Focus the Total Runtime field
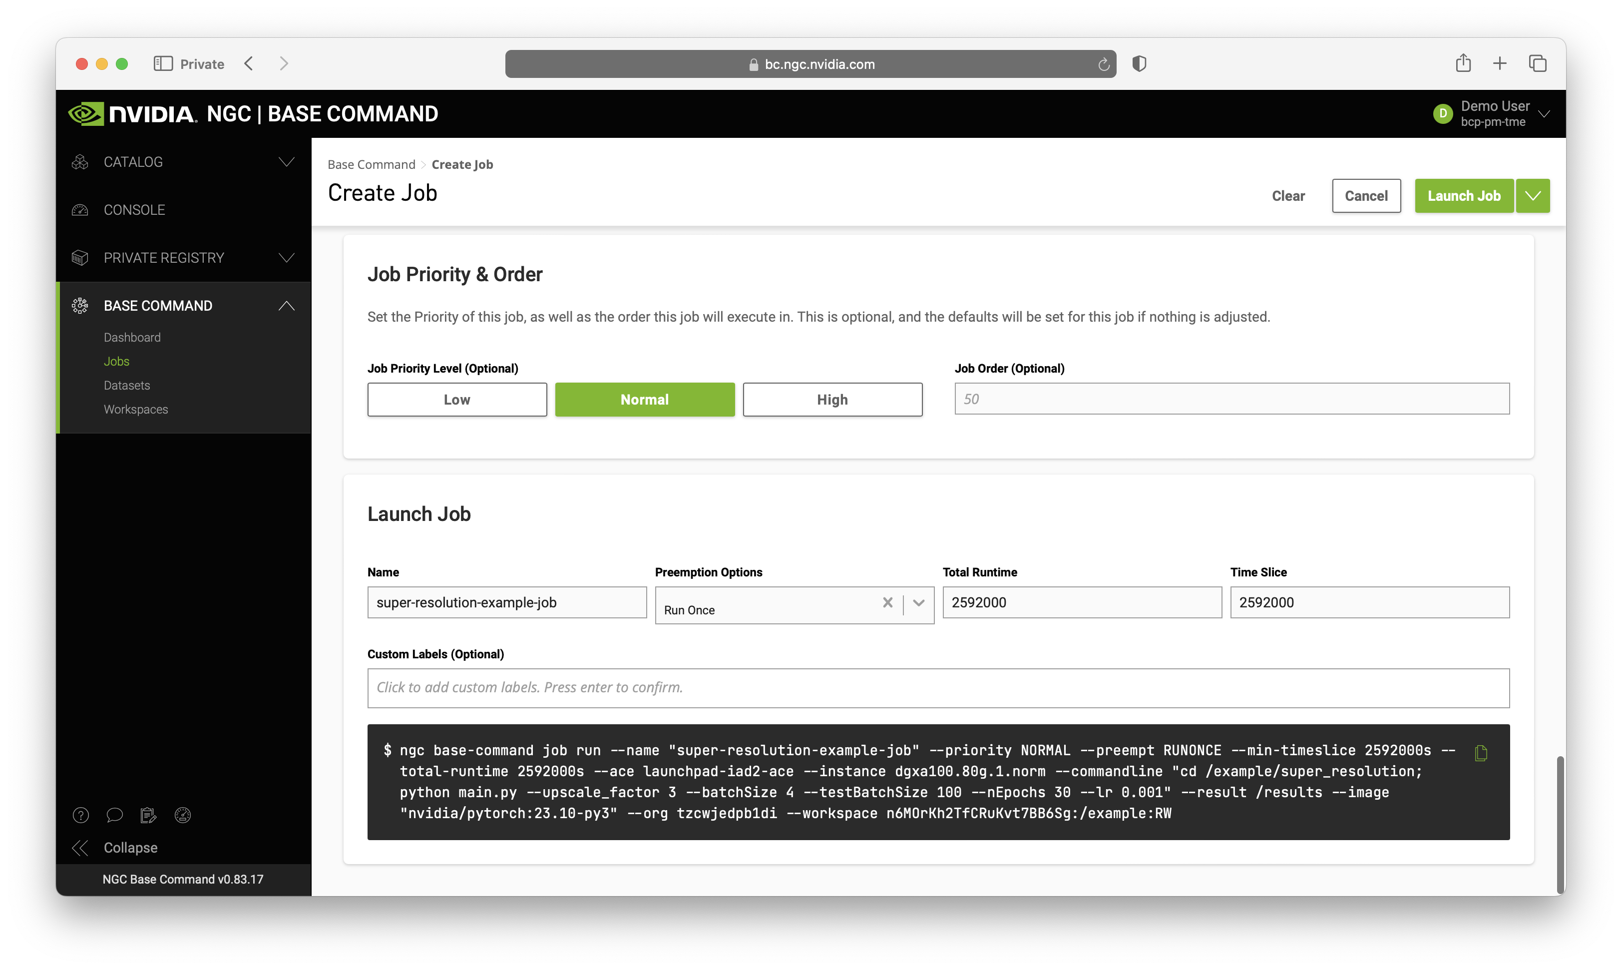Screen dimensions: 1622x970 pyautogui.click(x=1082, y=602)
